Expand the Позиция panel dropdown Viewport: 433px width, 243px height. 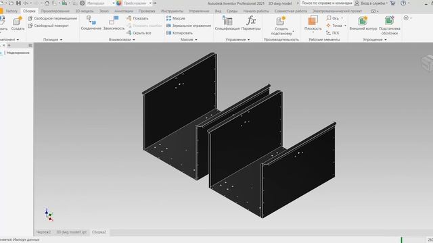point(61,40)
